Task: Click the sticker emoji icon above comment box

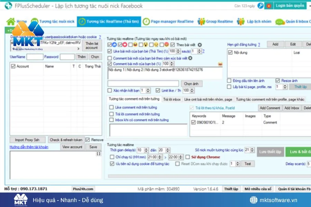Action: (220, 64)
